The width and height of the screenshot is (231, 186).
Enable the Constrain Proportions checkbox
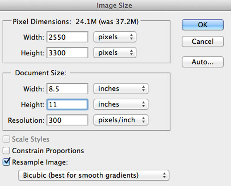pos(6,150)
